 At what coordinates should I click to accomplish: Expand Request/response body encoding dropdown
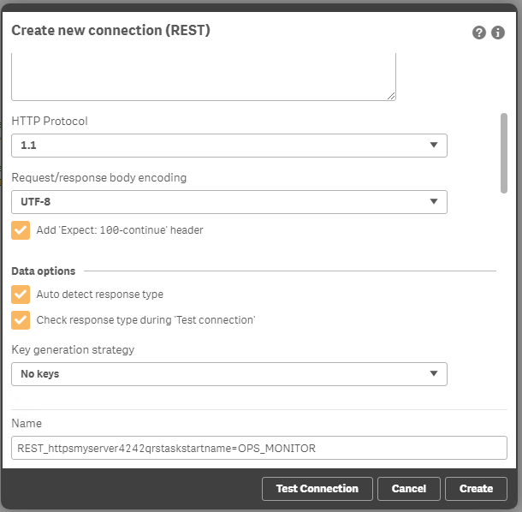click(x=228, y=202)
